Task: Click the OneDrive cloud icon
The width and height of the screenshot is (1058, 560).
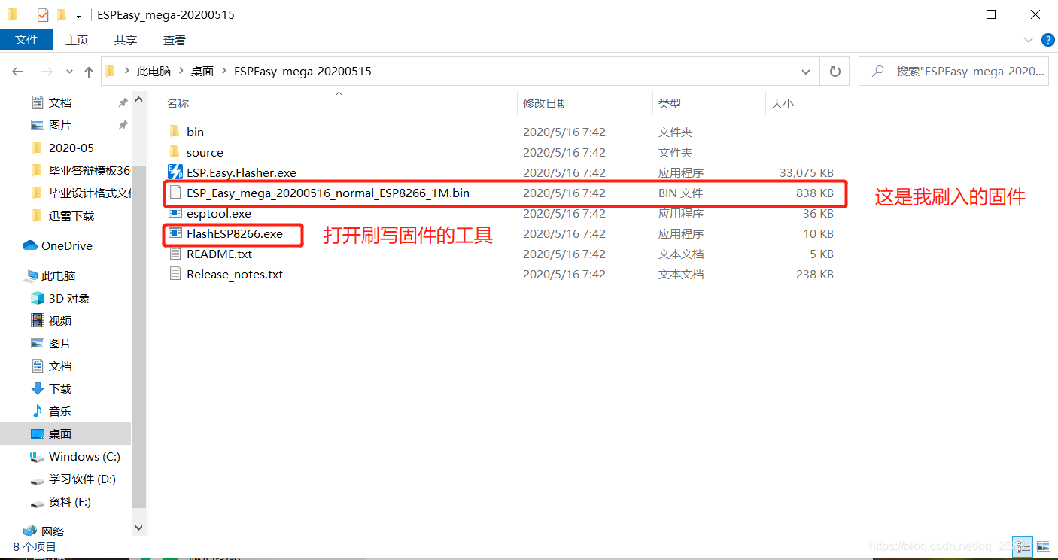Action: coord(30,245)
